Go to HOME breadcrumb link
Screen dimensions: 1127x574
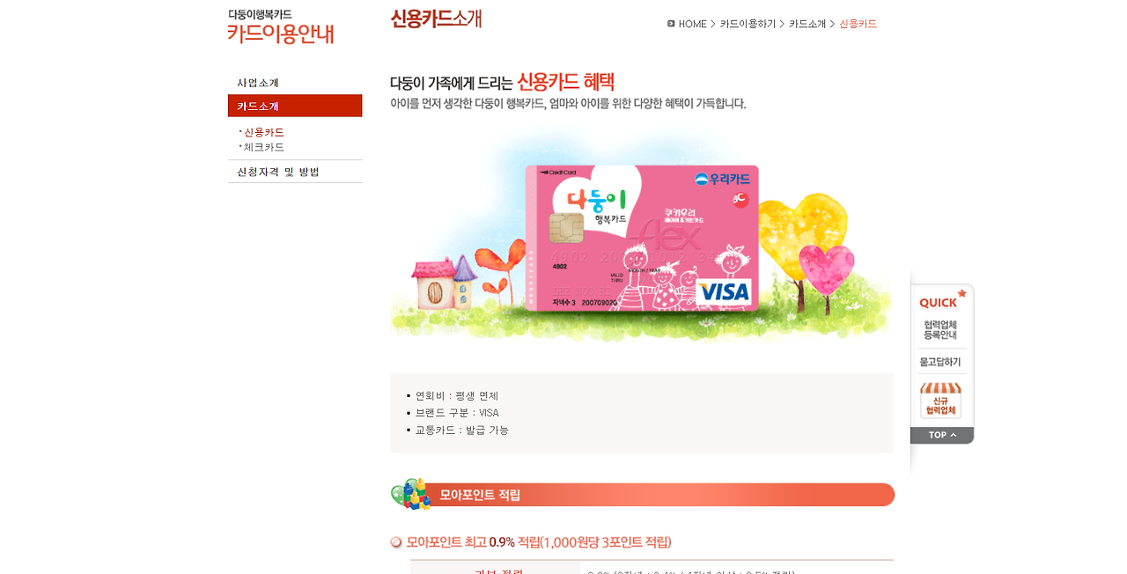[x=692, y=24]
